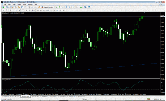Draw a horizontal line on chart
166x101 pixels.
click(14, 10)
